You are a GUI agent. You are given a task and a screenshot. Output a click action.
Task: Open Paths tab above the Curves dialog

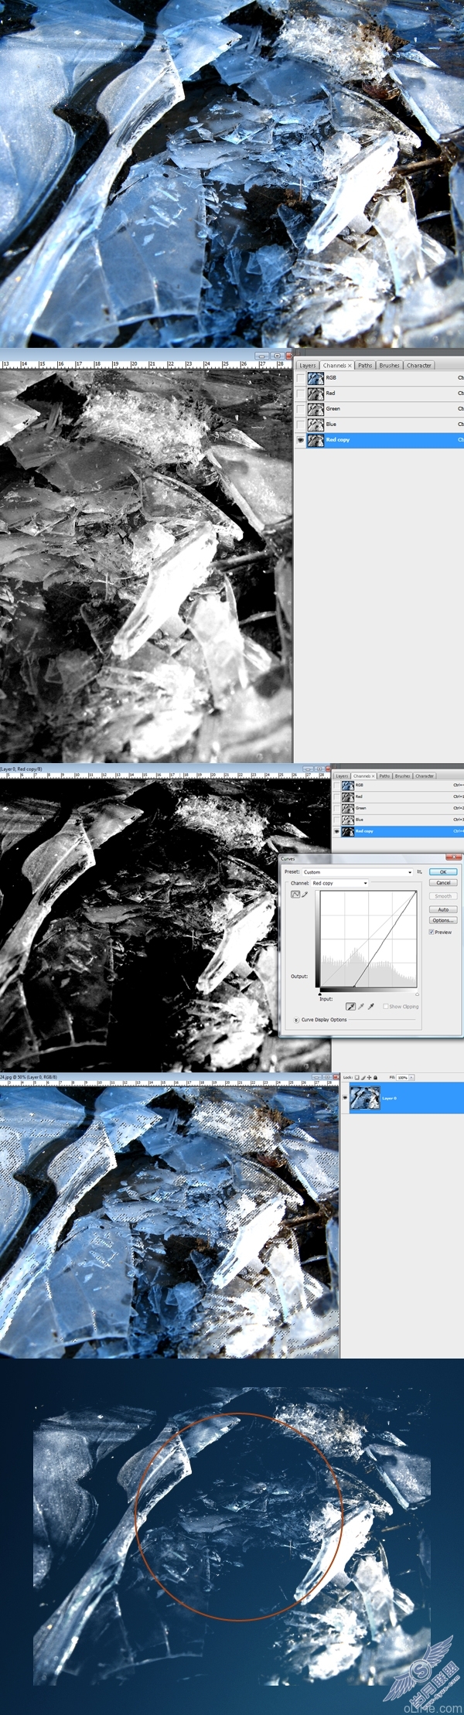coord(384,776)
